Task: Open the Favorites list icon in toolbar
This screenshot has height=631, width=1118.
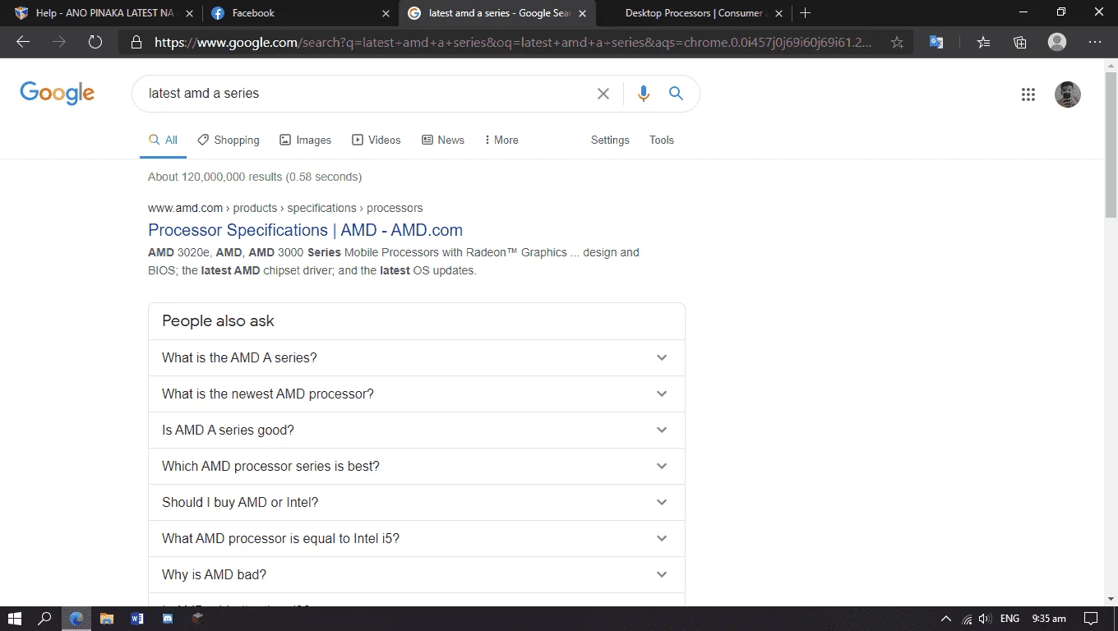Action: [x=984, y=43]
